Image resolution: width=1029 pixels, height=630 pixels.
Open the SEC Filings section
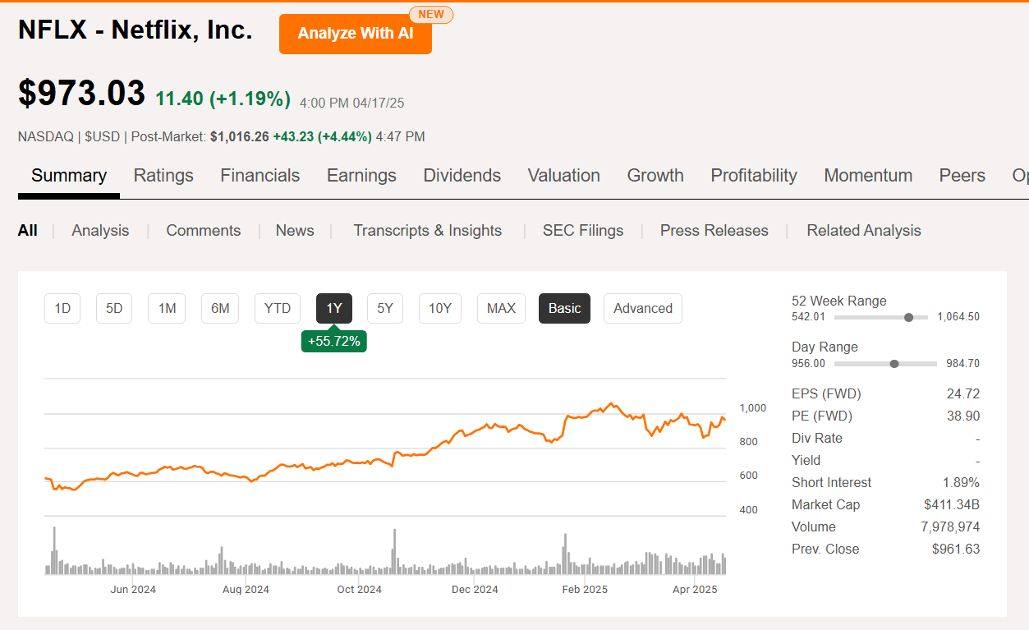tap(582, 230)
